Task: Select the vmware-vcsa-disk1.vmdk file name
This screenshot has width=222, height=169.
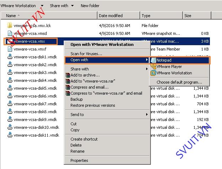Action: point(35,57)
